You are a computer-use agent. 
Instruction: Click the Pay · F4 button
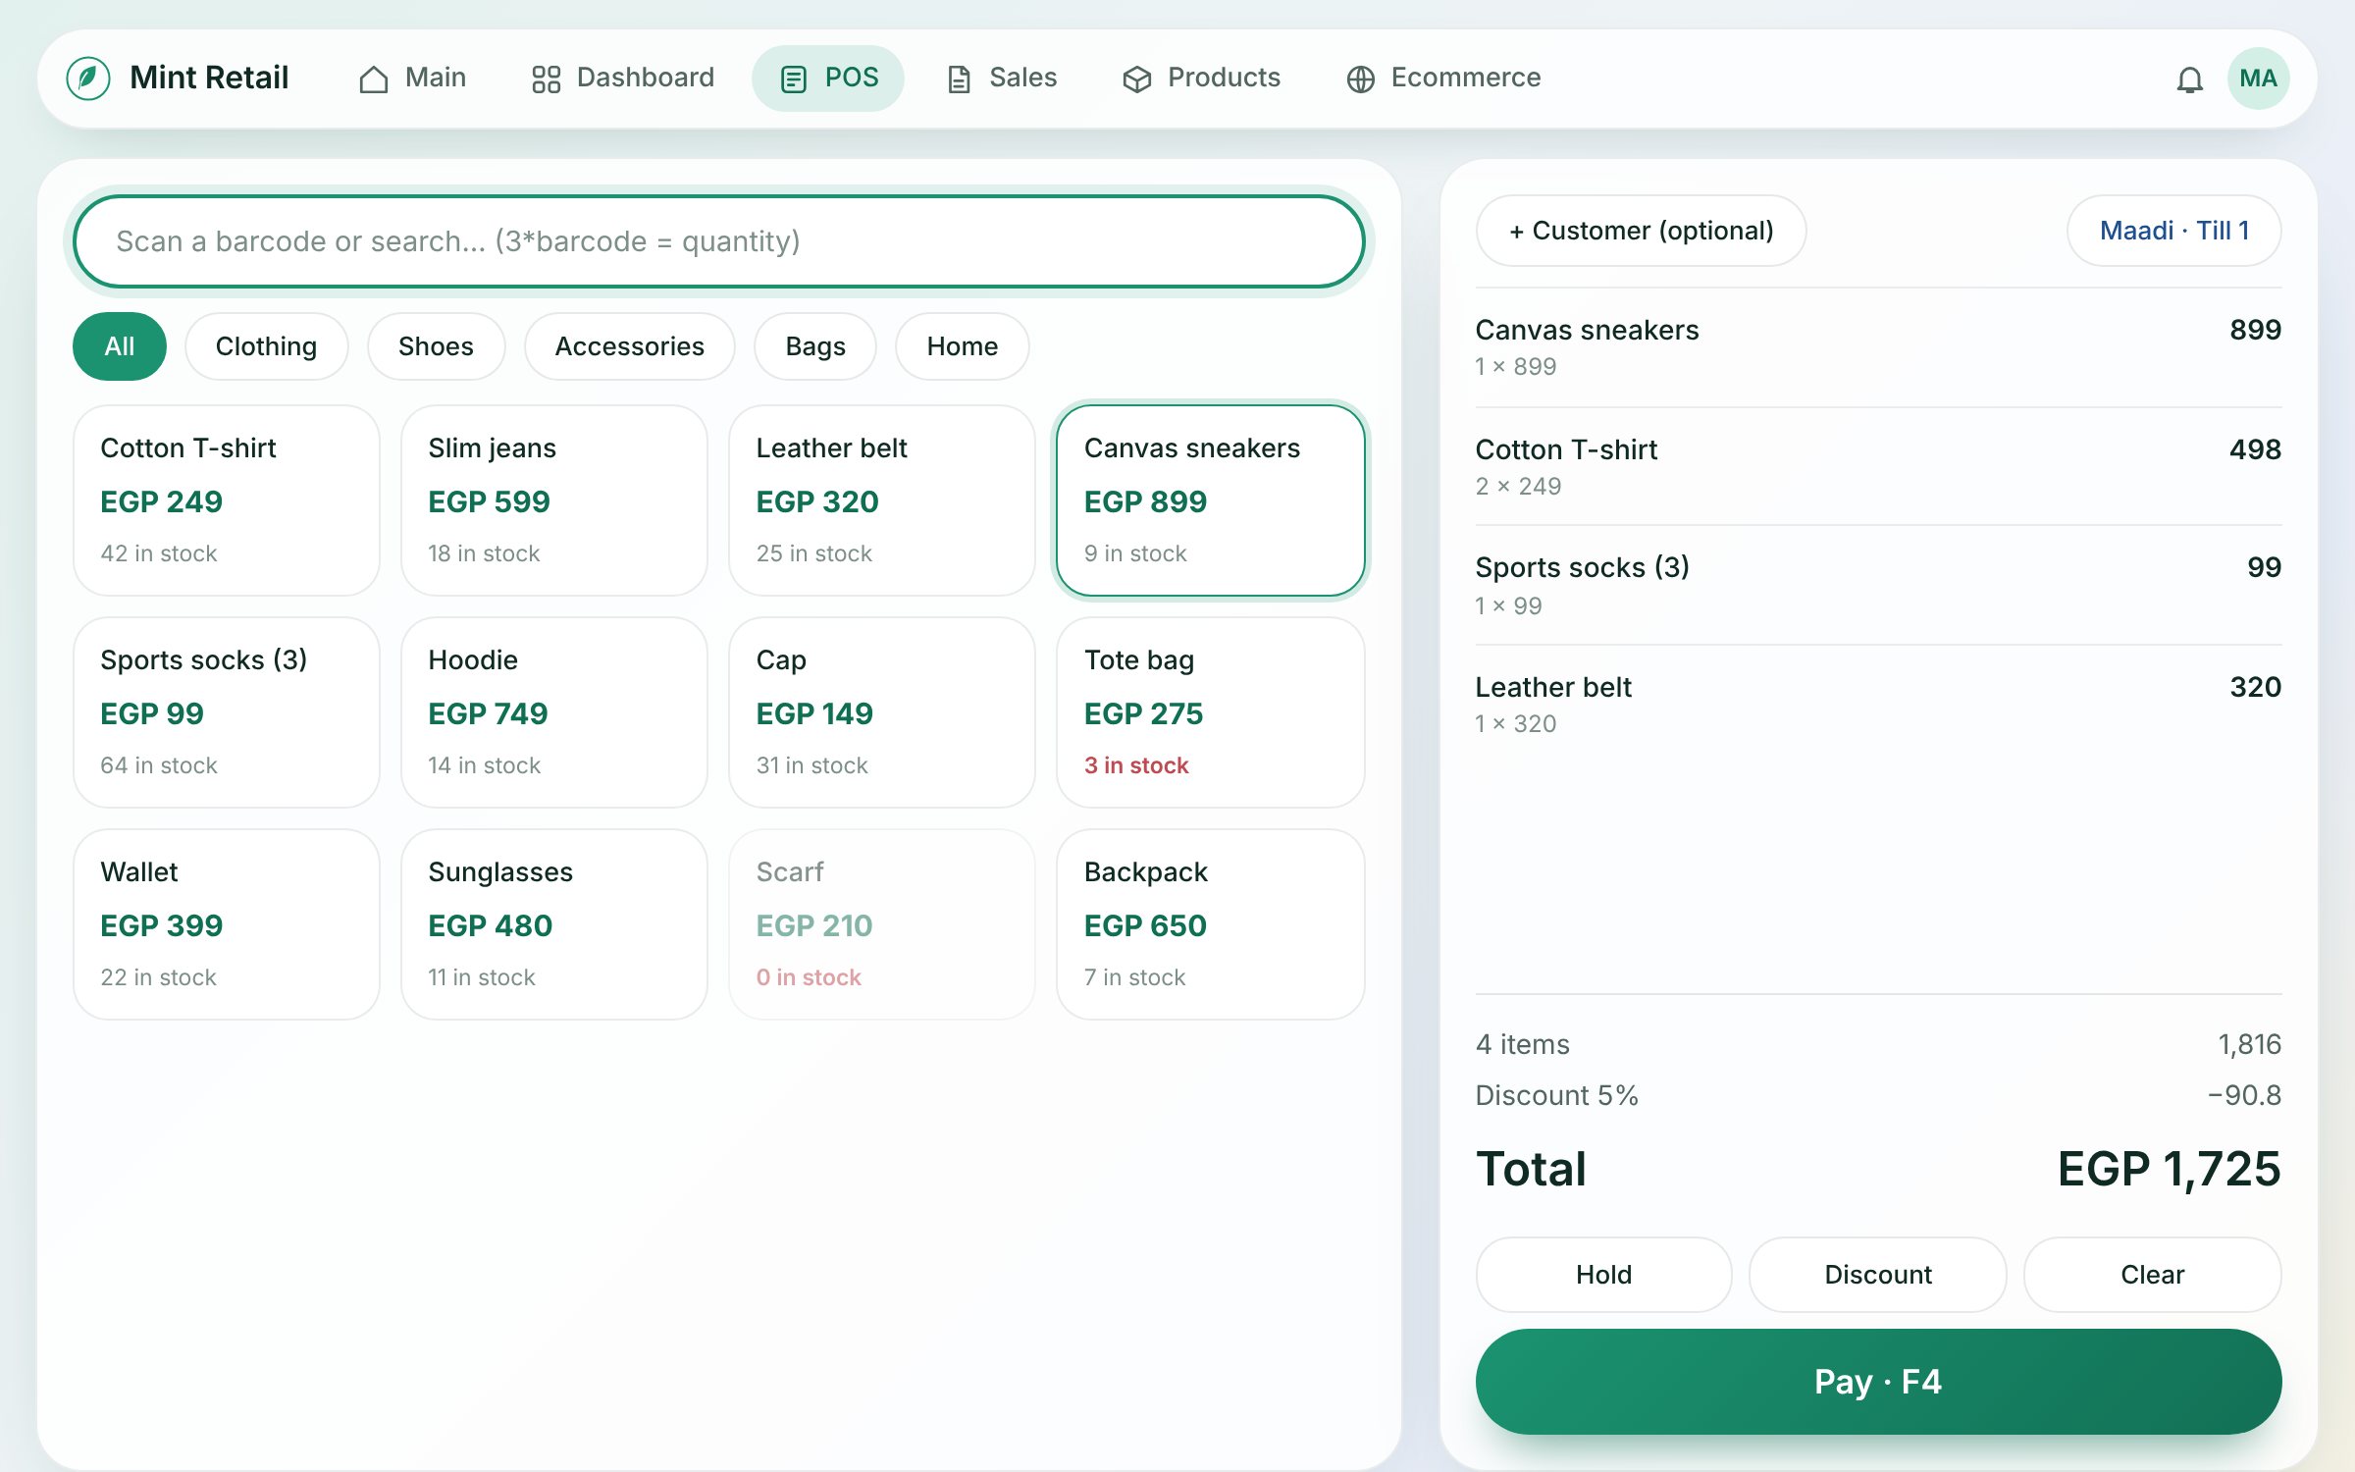point(1878,1382)
